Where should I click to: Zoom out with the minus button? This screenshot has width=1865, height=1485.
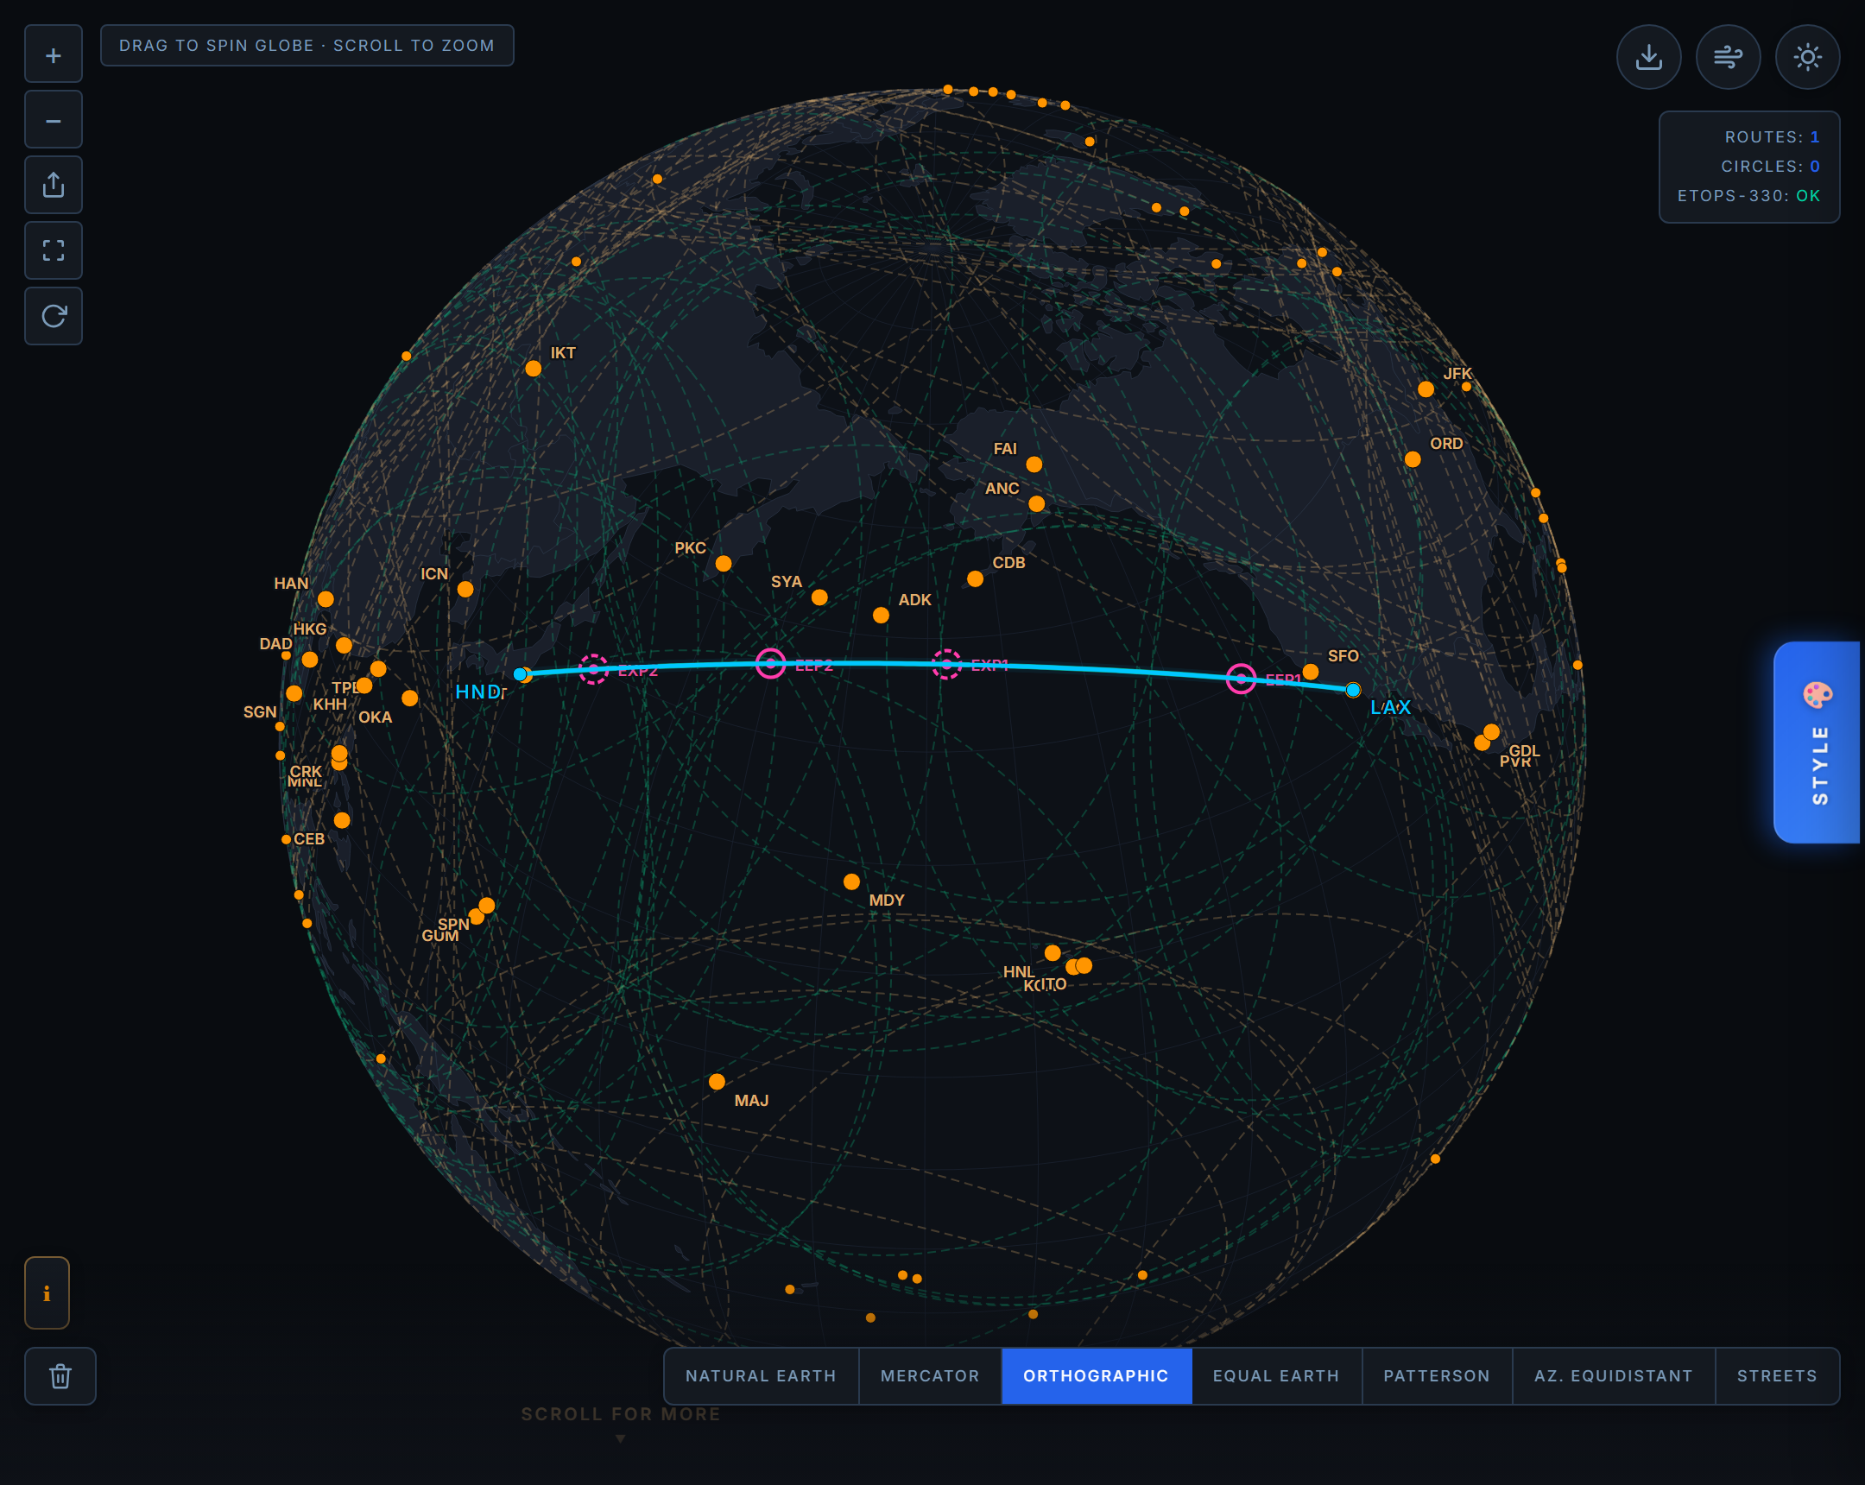54,120
